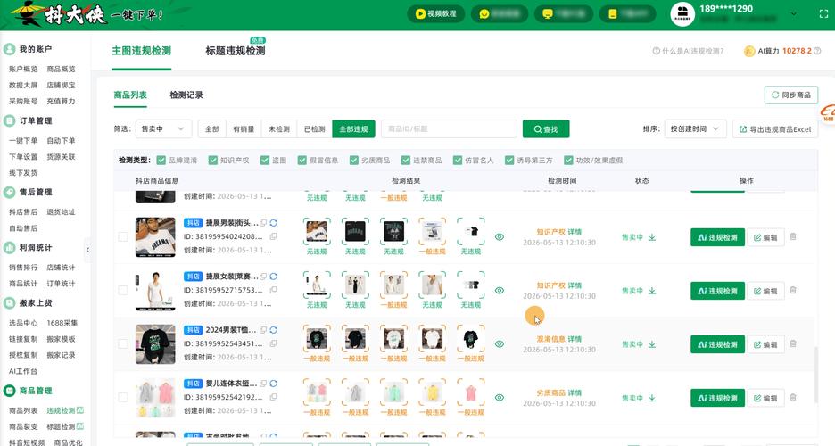Click the AI算力 coin icon
This screenshot has width=835, height=446.
(749, 51)
